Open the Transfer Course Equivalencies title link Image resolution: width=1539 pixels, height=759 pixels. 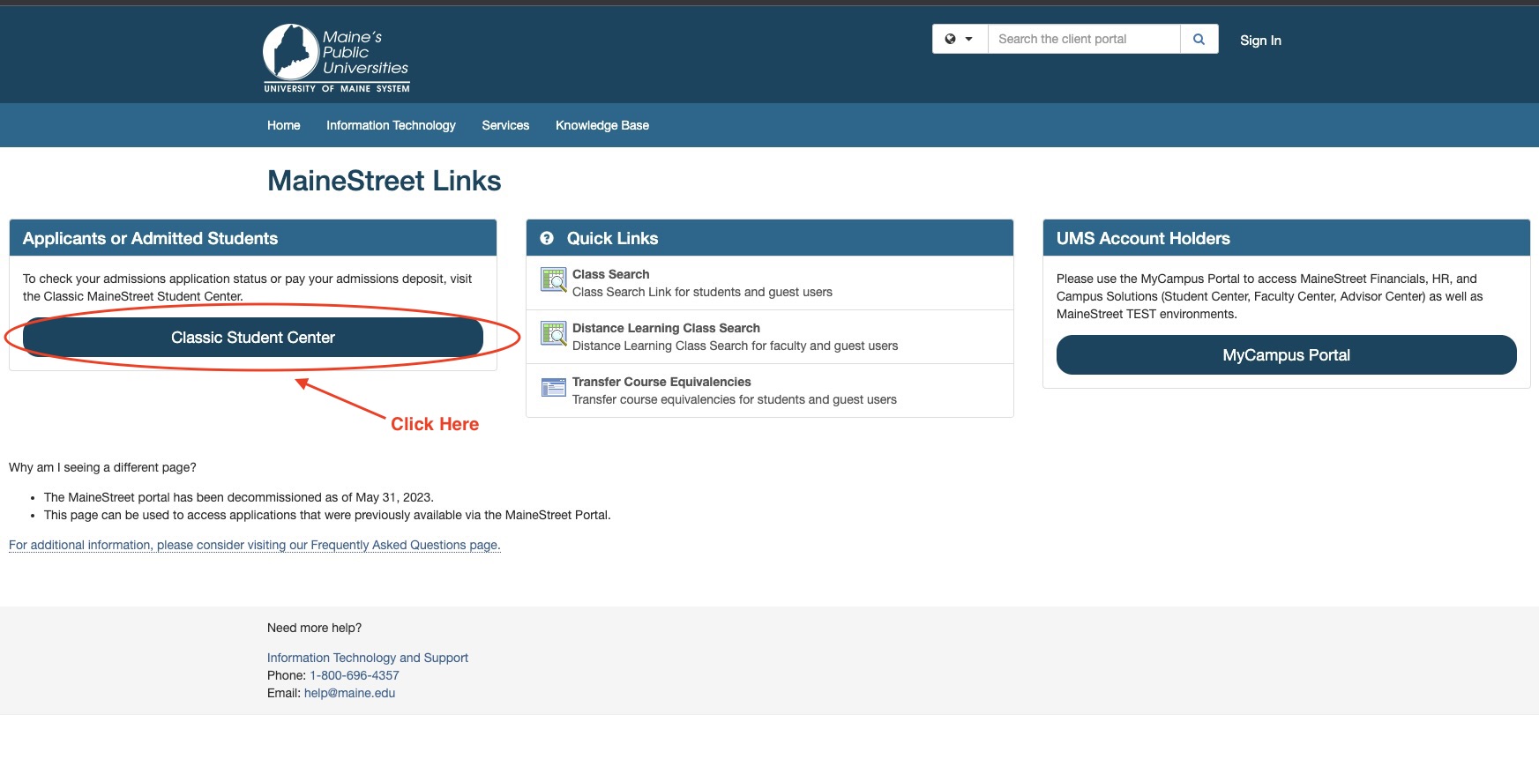coord(661,382)
